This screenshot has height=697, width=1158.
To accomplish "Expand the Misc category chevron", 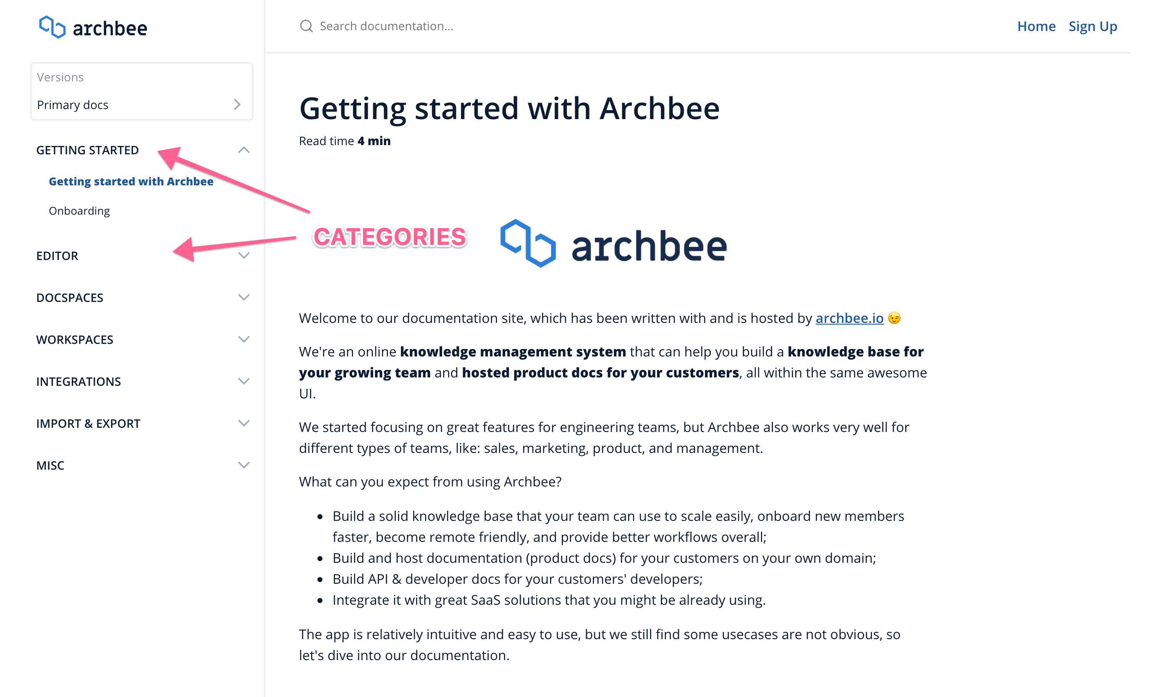I will [x=244, y=465].
